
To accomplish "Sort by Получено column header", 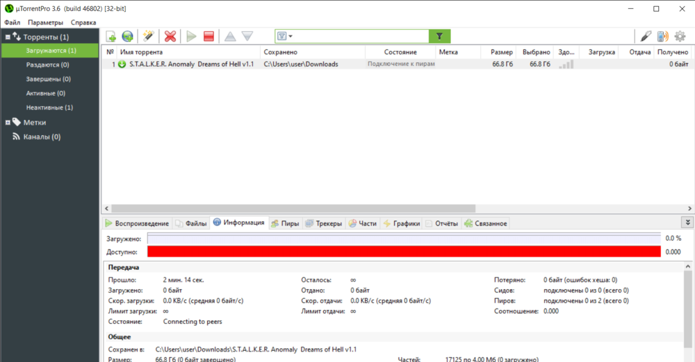I will click(x=672, y=52).
